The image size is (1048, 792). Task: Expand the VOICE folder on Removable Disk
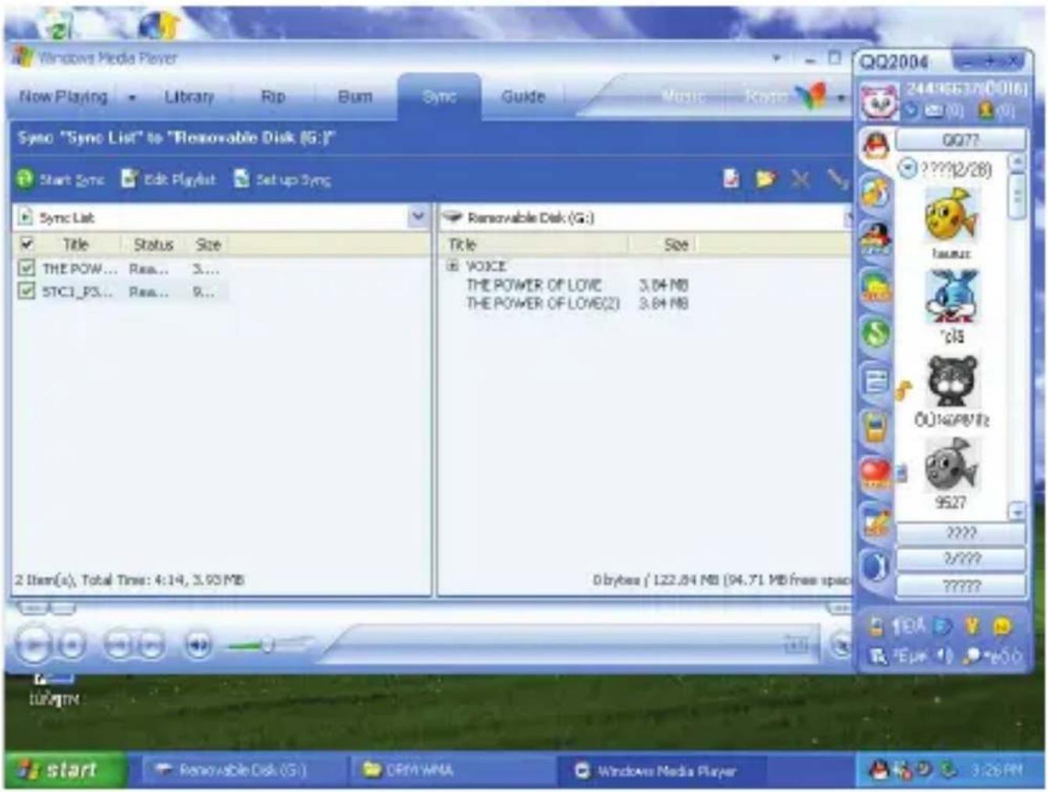click(452, 266)
